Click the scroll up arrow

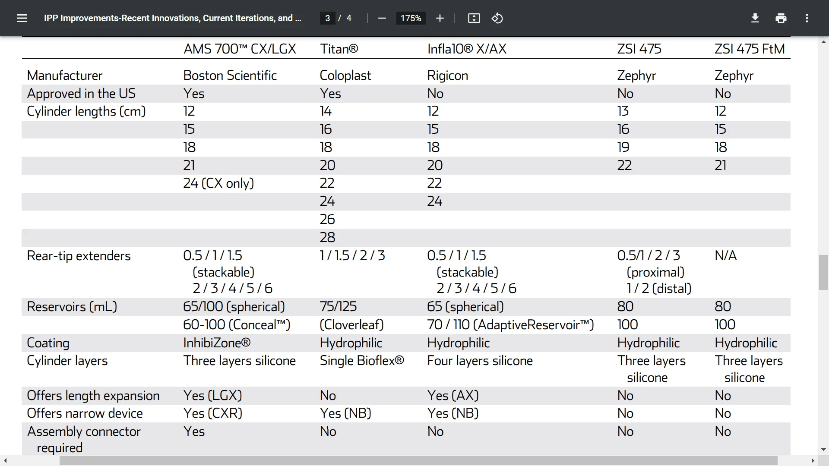823,42
